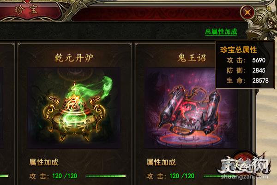Click the 生命 28578 total health row
Viewport: 277px width, 185px height.
coord(247,80)
